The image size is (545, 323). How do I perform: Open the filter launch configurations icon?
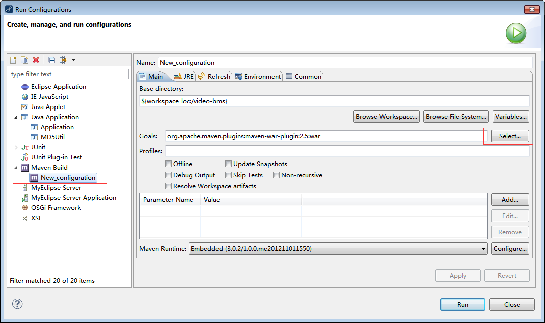pos(63,59)
